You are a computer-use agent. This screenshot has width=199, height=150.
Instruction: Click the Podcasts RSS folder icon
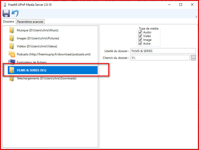click(x=12, y=54)
